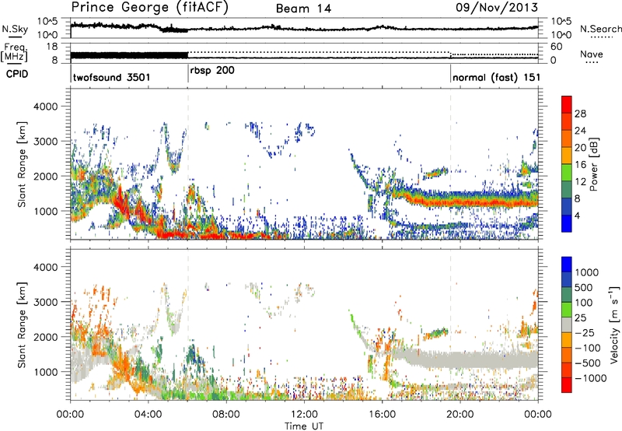Click the red bottom of the Velocity colorbar
Viewport: 622px width, 431px height.
coord(567,385)
